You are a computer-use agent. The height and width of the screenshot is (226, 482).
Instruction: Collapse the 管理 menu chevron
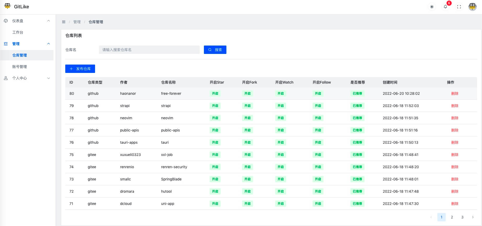pos(49,44)
